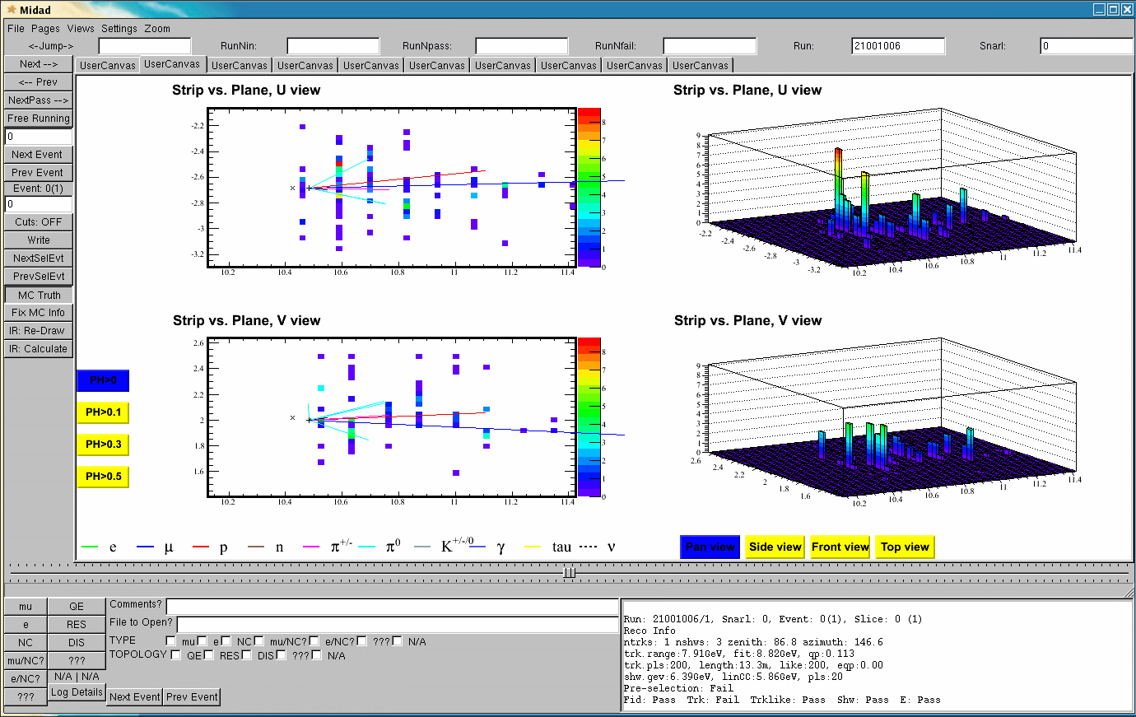Click the RunNfail input field
1136x717 pixels.
[710, 46]
